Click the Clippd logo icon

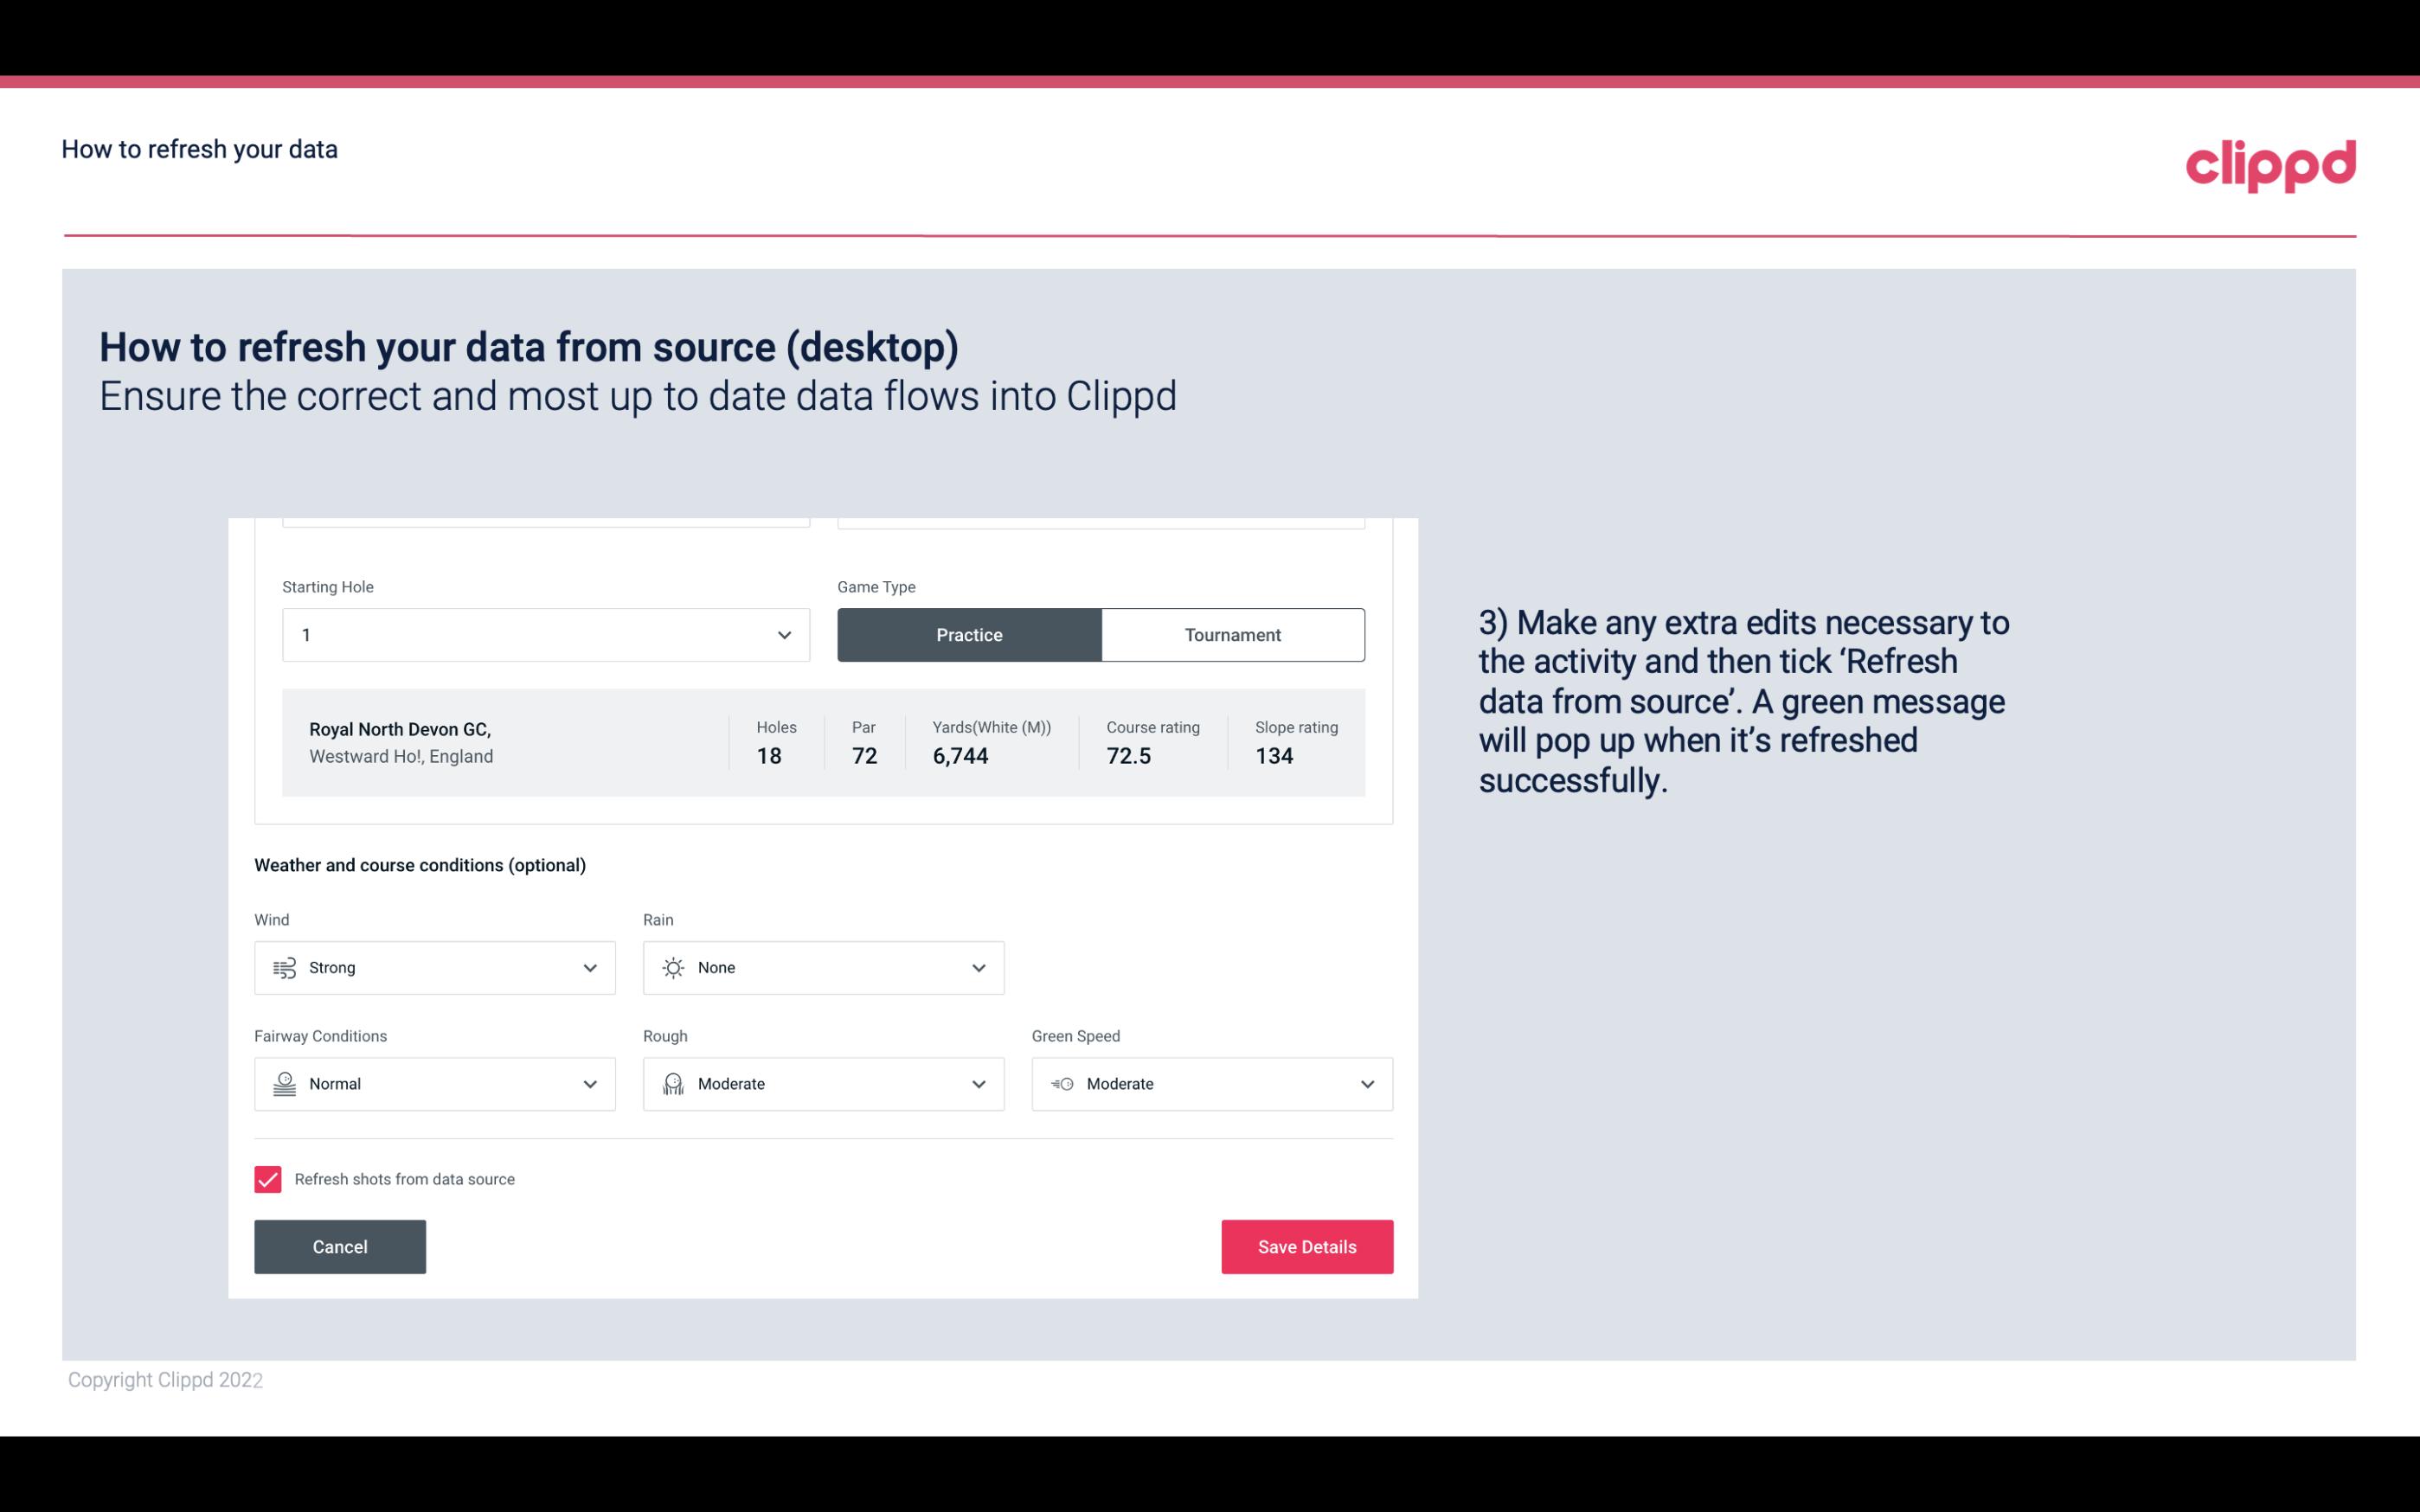coord(2270,162)
